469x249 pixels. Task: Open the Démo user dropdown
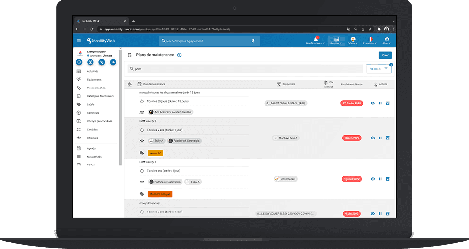click(x=353, y=41)
